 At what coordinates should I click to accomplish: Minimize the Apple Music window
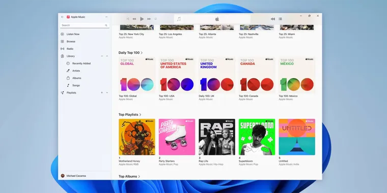tap(301, 16)
